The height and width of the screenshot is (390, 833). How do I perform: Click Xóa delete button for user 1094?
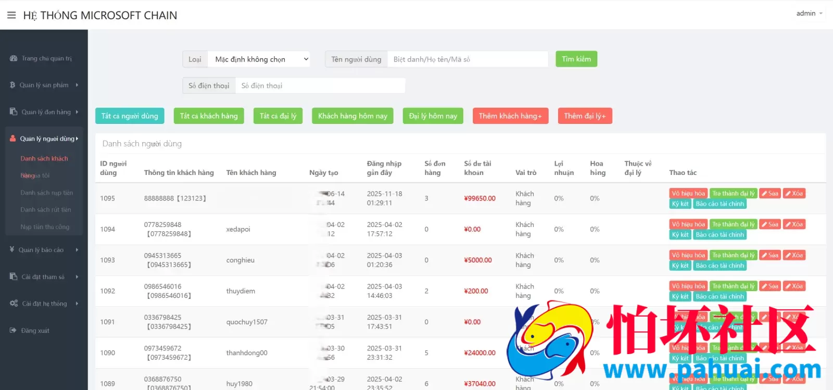point(794,224)
